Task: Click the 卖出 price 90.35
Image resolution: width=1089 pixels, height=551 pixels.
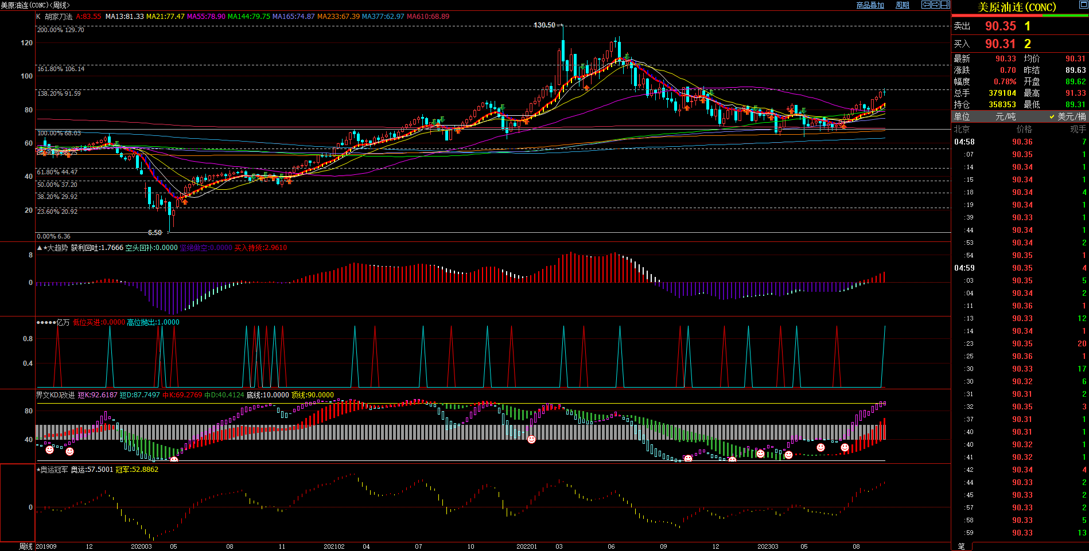Action: [1000, 26]
